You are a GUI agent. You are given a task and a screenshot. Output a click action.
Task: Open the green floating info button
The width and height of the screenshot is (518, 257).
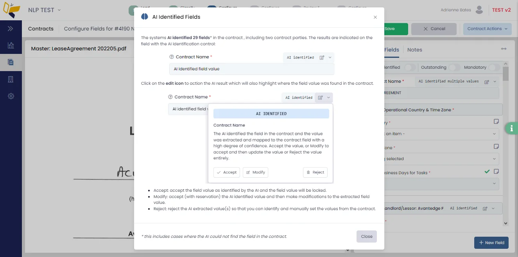click(512, 128)
